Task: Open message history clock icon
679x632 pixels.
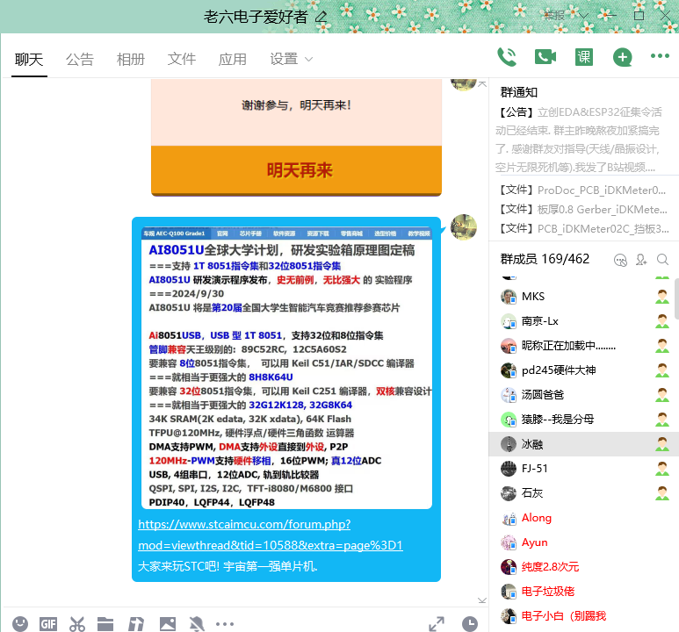Action: coord(470,624)
